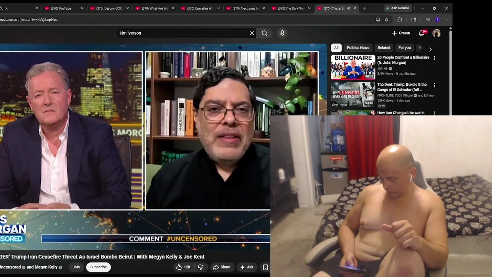492x277 pixels.
Task: Click the Join channel button
Action: coord(76,267)
